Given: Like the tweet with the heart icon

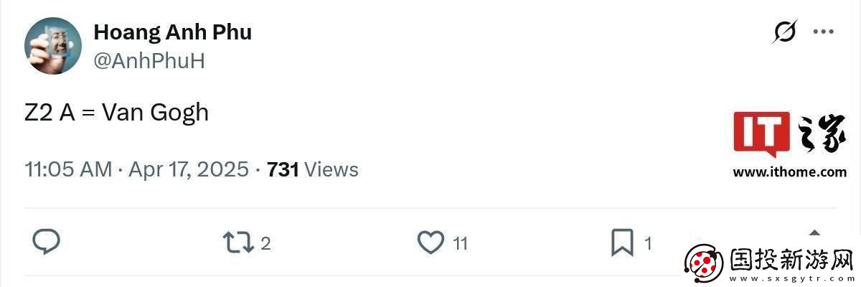Looking at the screenshot, I should click(x=430, y=243).
